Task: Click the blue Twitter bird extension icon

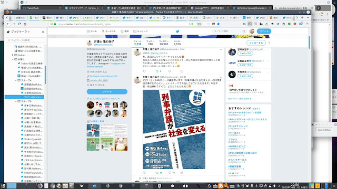Action: (x=278, y=24)
